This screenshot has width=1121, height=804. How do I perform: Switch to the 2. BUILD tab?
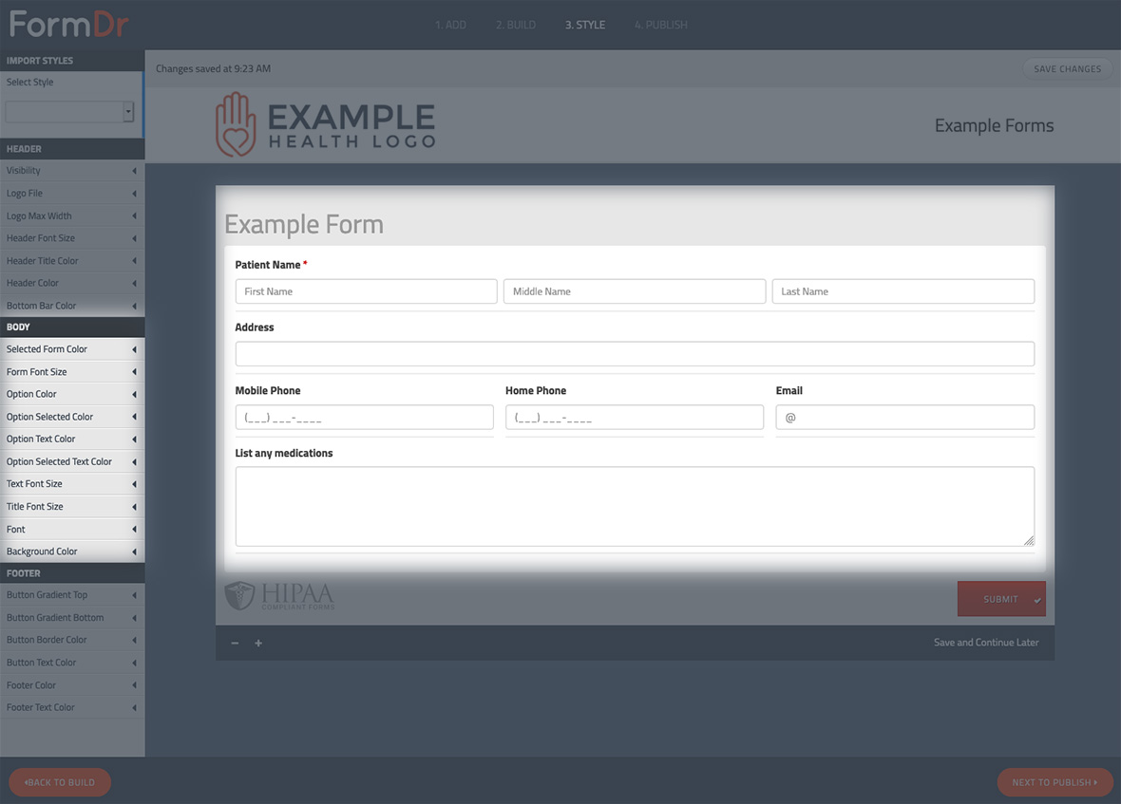point(516,25)
